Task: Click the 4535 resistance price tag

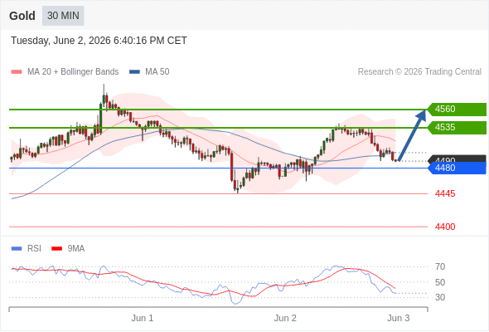Action: [x=457, y=128]
